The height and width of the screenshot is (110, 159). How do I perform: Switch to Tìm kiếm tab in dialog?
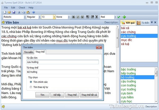pos(29,52)
